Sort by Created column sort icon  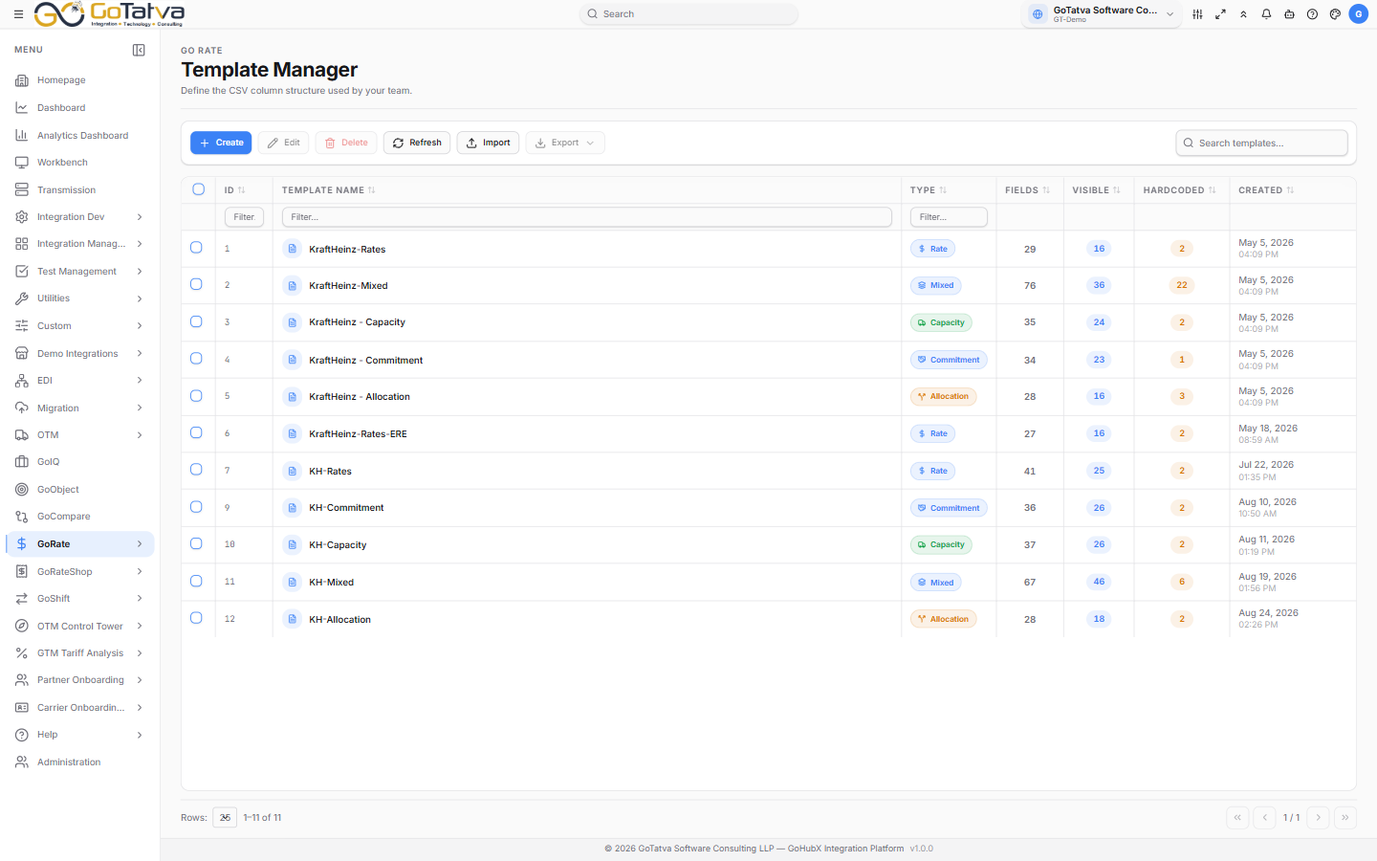(1290, 190)
